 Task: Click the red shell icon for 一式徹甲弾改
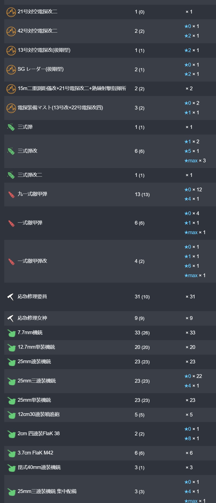pos(11,261)
